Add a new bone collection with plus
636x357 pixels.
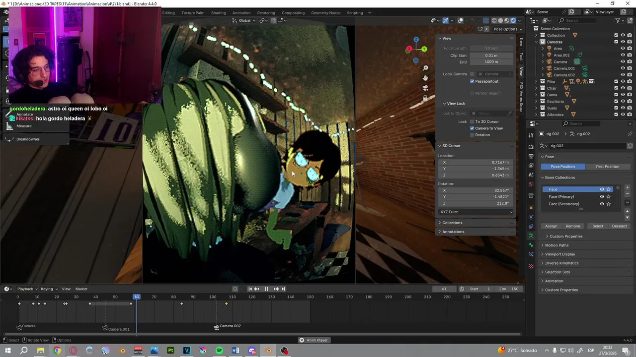(x=627, y=187)
